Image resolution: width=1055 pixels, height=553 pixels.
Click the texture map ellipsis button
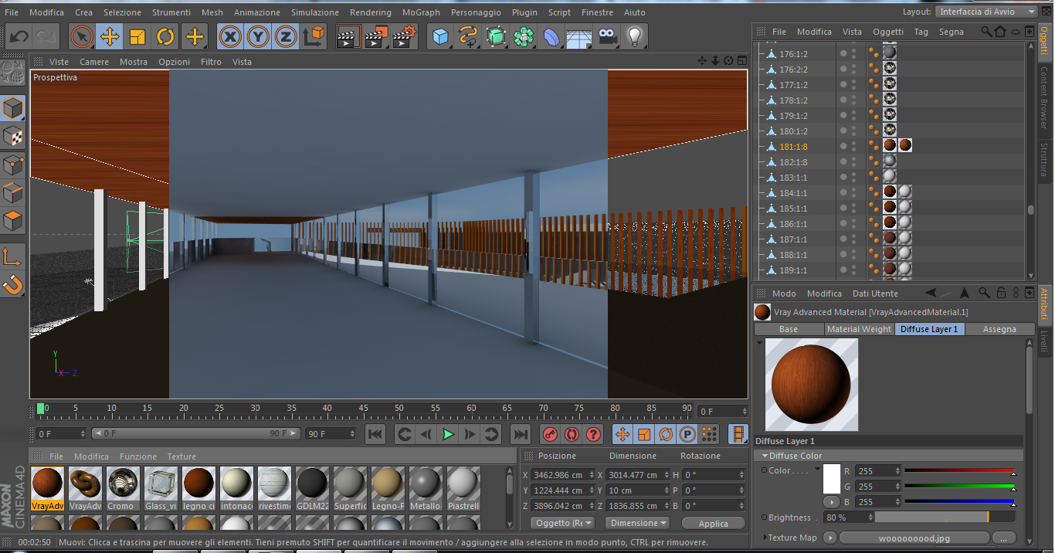pyautogui.click(x=1003, y=538)
